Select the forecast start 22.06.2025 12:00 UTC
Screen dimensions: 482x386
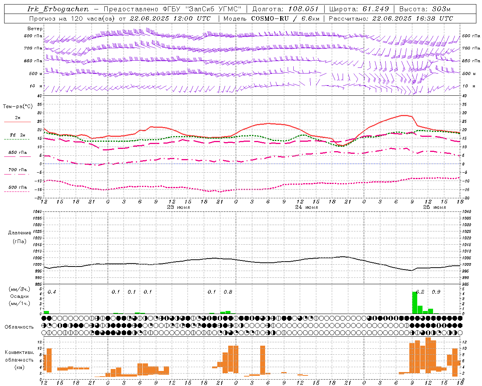tap(170, 18)
